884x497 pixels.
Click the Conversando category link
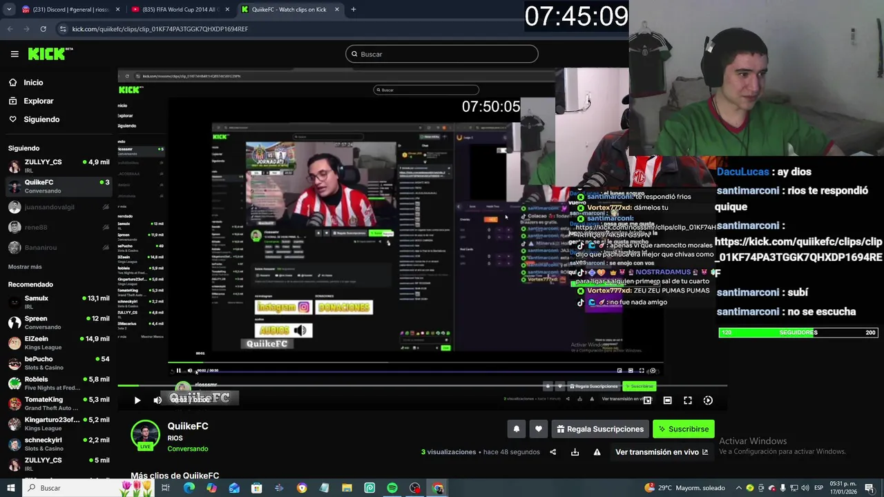(x=188, y=449)
